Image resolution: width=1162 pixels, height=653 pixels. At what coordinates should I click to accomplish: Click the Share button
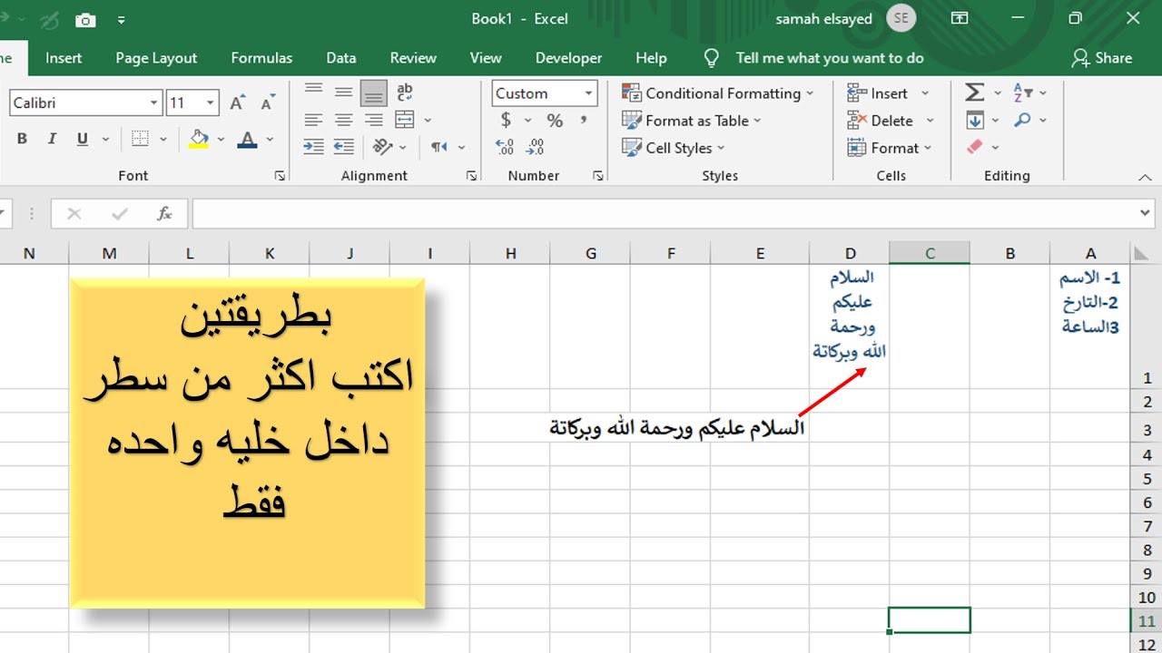(1102, 58)
